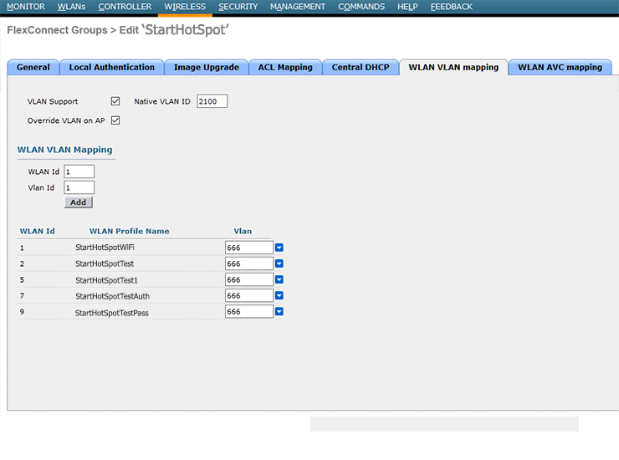Image resolution: width=619 pixels, height=460 pixels.
Task: Expand blue arrow beside StartHotSpotTest Vlan
Action: point(279,263)
